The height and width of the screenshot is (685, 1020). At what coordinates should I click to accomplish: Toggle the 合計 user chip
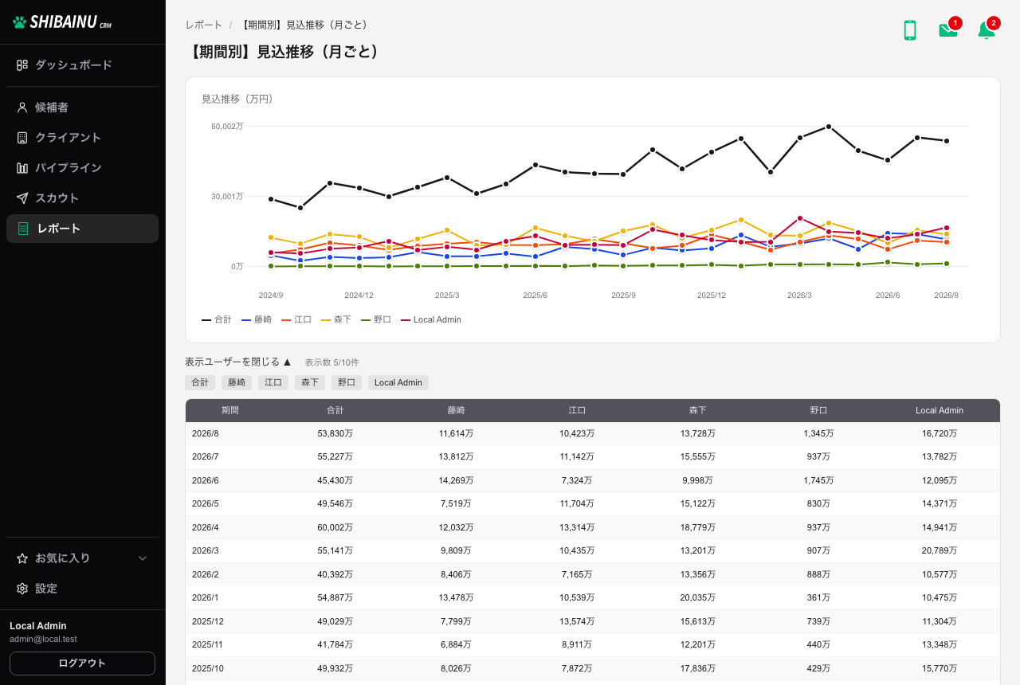point(200,382)
